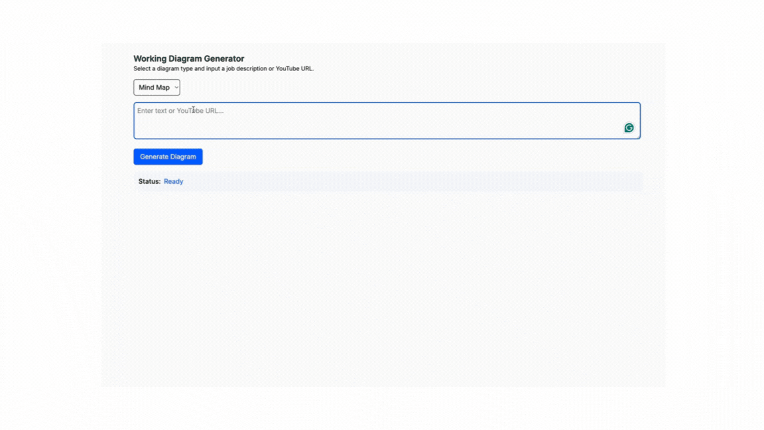Open Grammarly suggestions via its circular icon
This screenshot has height=430, width=764.
[628, 127]
